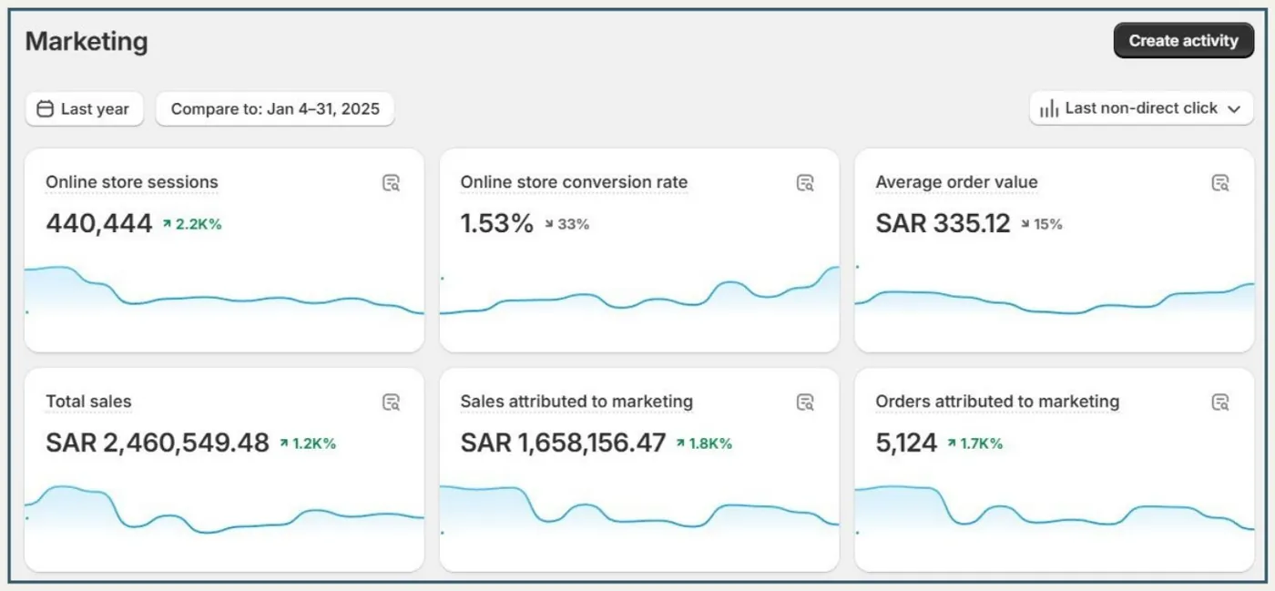The width and height of the screenshot is (1275, 591).
Task: Click the SAR 2,460,549.48 value
Action: [x=158, y=443]
